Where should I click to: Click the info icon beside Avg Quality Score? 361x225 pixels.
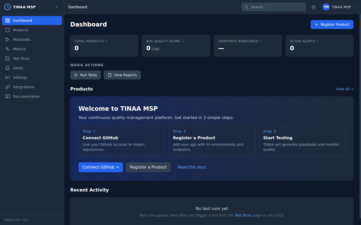click(x=183, y=41)
